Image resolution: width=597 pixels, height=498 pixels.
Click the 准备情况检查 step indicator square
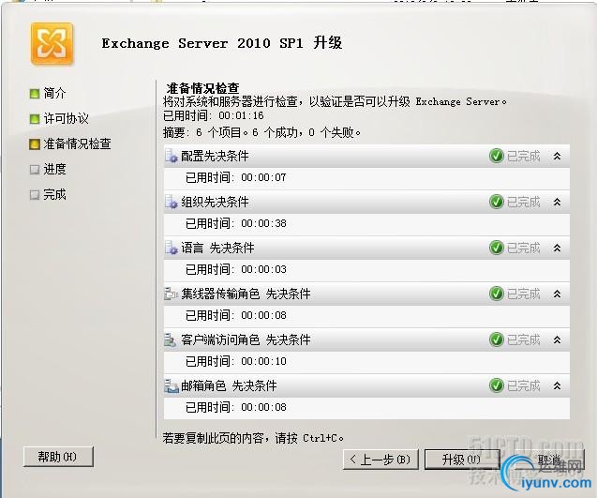(35, 144)
